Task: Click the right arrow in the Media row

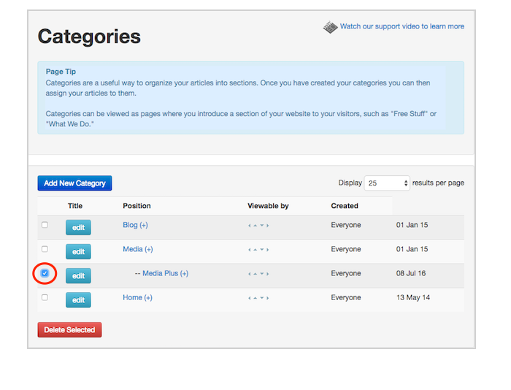Action: point(268,250)
